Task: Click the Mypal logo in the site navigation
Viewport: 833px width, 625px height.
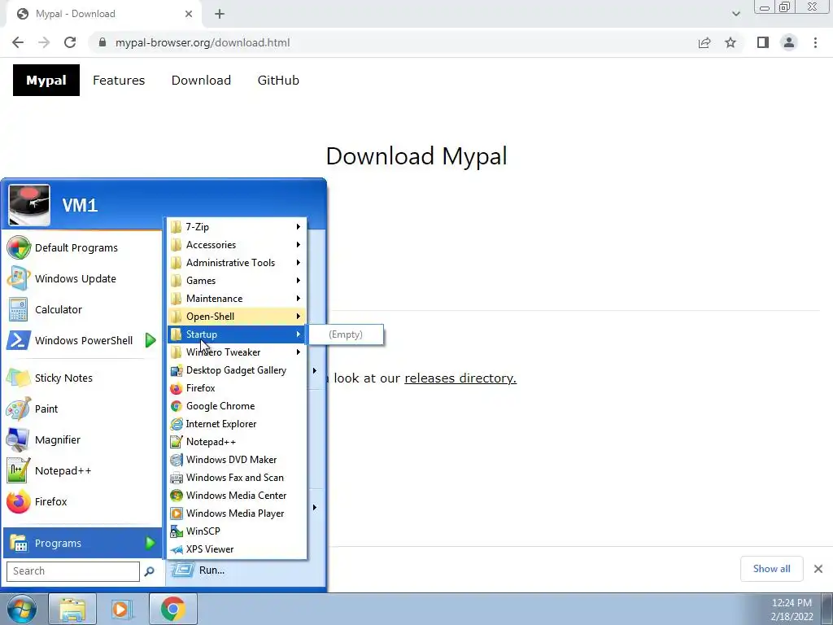Action: [46, 81]
